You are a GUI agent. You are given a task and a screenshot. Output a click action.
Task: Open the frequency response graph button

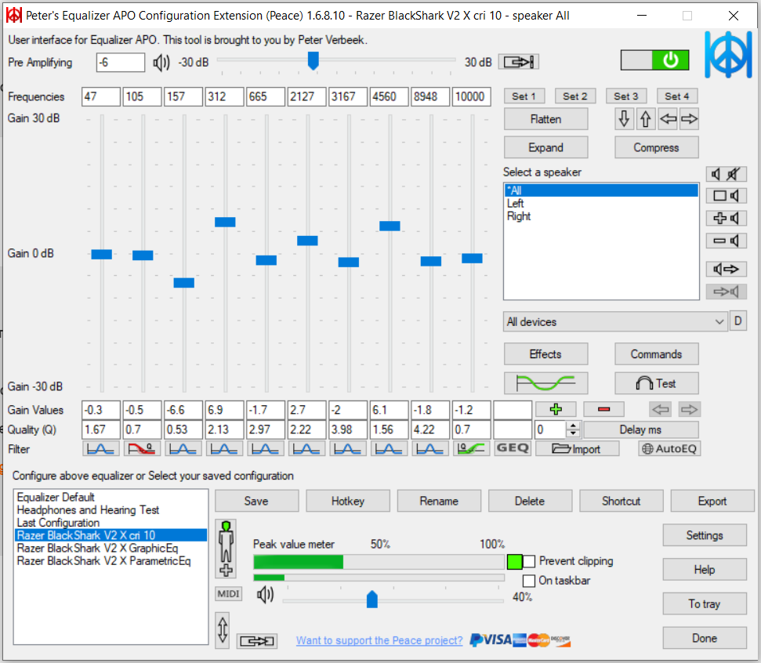(546, 383)
